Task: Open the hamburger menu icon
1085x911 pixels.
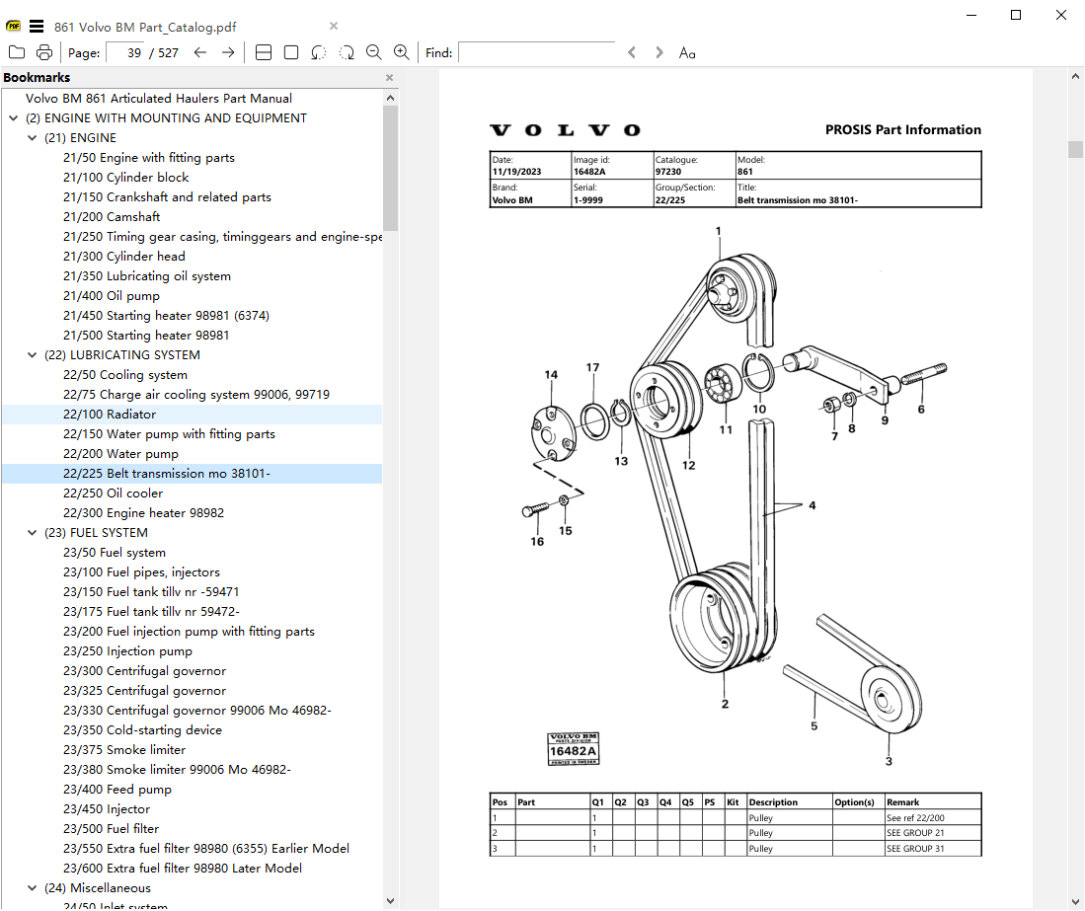Action: (x=37, y=27)
